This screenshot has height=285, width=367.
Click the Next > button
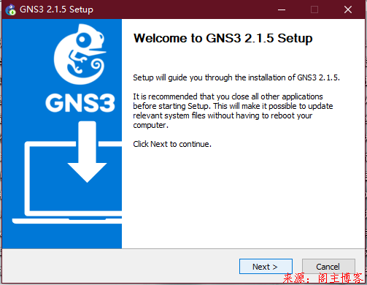tap(266, 267)
